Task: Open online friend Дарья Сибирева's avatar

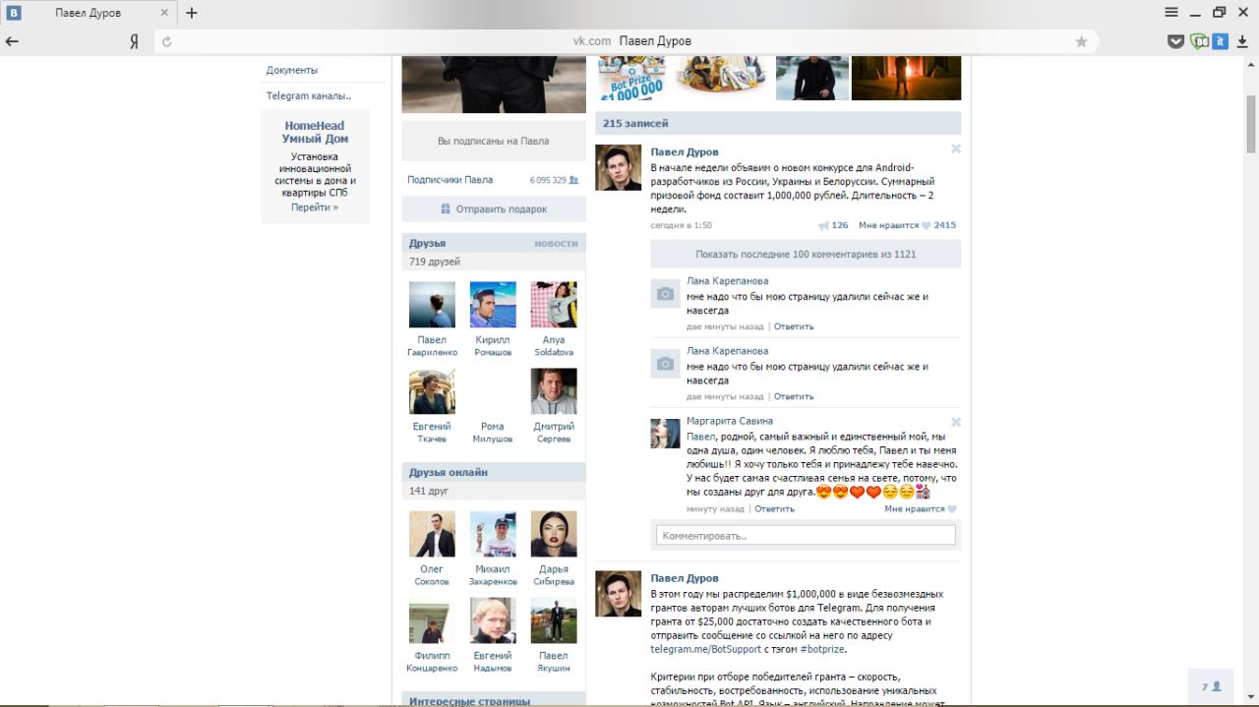Action: pos(554,534)
